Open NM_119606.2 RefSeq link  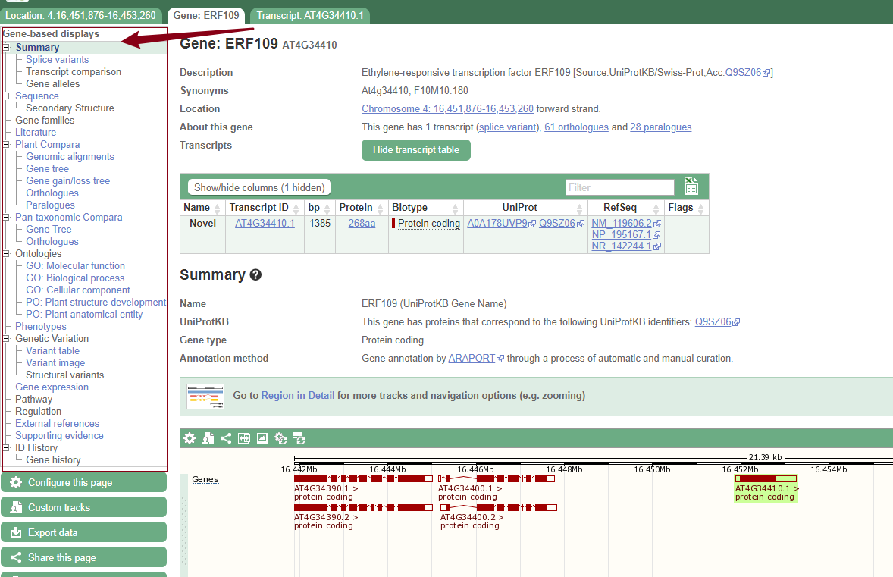coord(622,223)
